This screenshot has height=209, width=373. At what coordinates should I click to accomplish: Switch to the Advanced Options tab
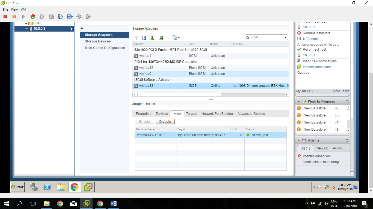point(251,114)
